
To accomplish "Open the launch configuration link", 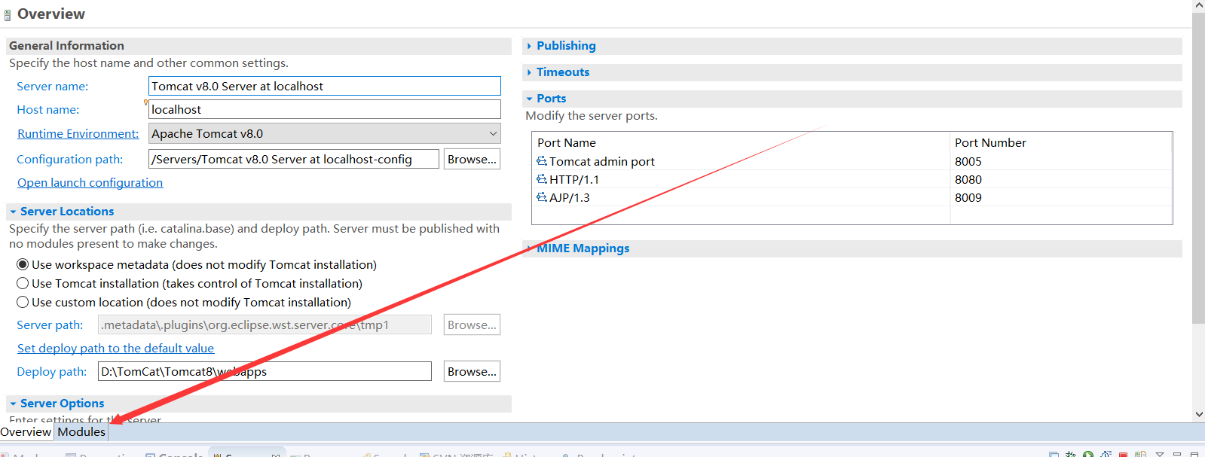I will pyautogui.click(x=90, y=182).
